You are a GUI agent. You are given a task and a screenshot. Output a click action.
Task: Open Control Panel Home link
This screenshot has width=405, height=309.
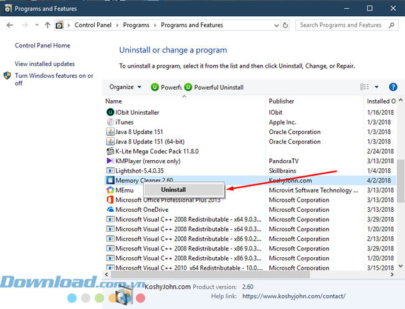pos(42,45)
